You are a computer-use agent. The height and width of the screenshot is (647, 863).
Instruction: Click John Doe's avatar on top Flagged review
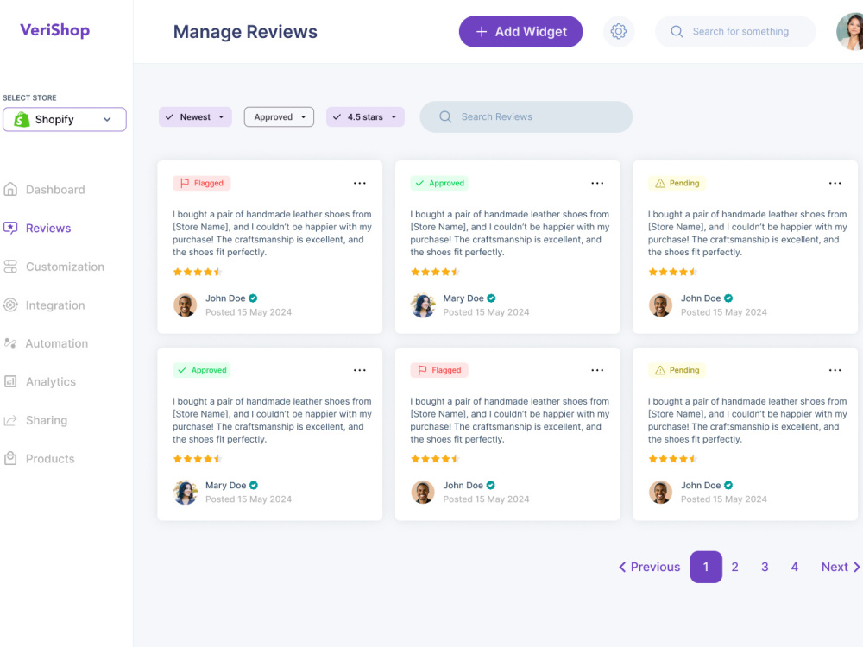tap(185, 305)
